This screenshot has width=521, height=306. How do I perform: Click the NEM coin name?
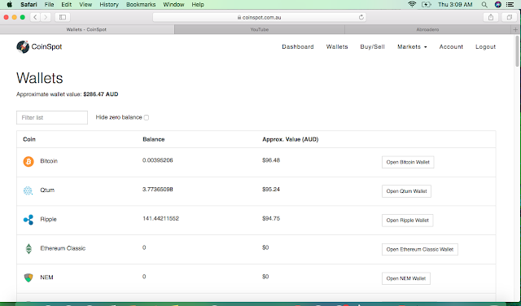point(46,278)
